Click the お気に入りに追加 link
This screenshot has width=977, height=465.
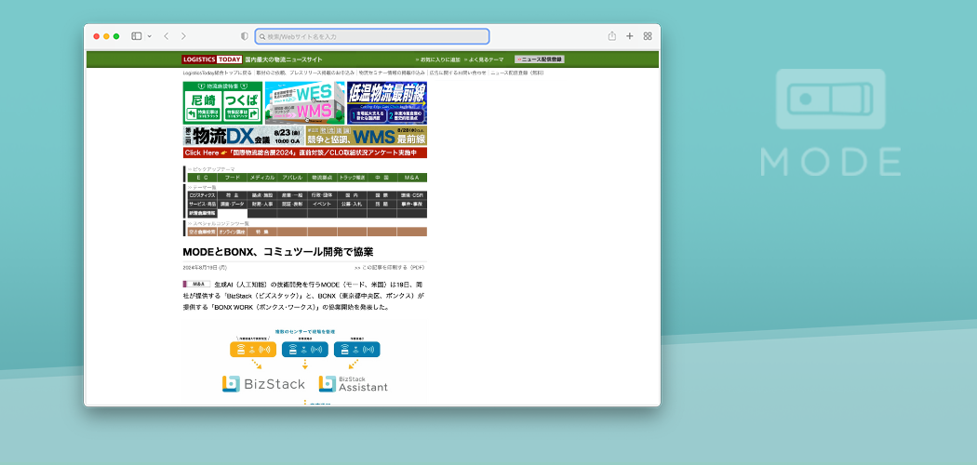click(x=436, y=59)
